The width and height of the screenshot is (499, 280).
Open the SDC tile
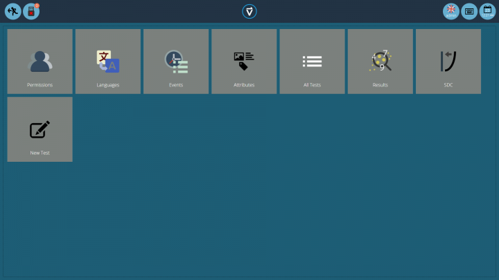[x=448, y=62]
